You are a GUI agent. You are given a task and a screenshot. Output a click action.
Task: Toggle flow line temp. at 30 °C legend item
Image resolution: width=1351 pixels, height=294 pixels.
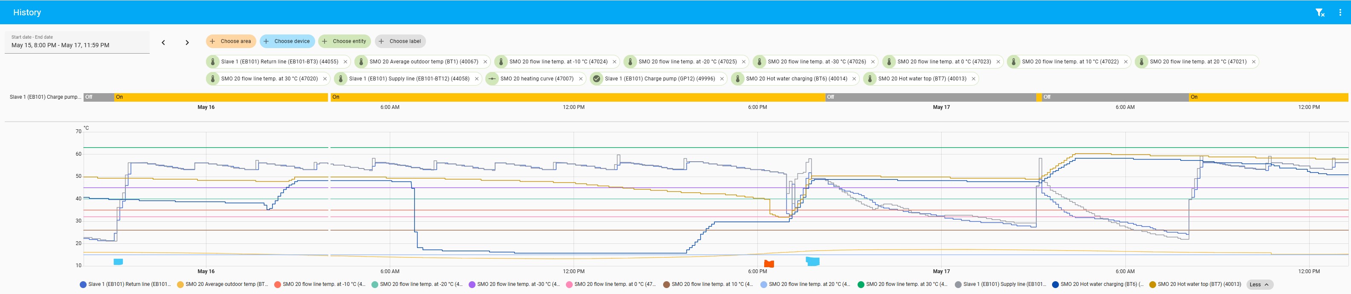[x=903, y=285]
